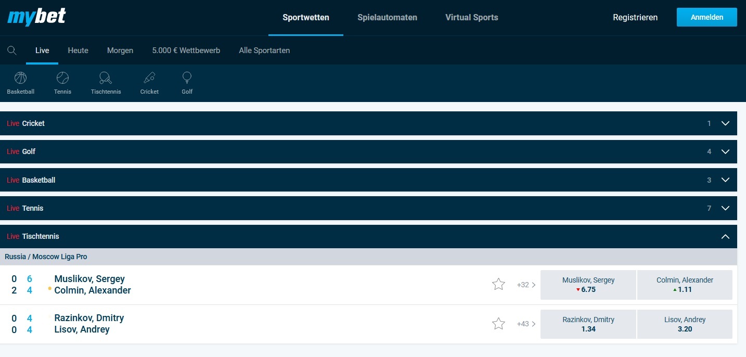Open the Virtual Sports tab
The image size is (746, 357).
pyautogui.click(x=471, y=17)
